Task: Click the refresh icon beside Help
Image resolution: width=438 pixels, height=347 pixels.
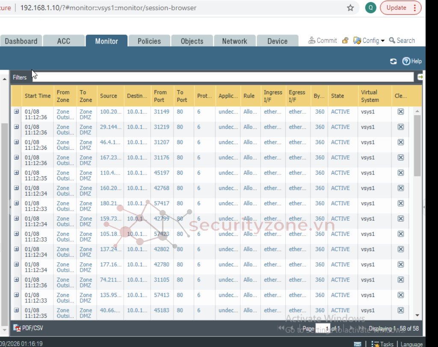Action: (x=394, y=62)
